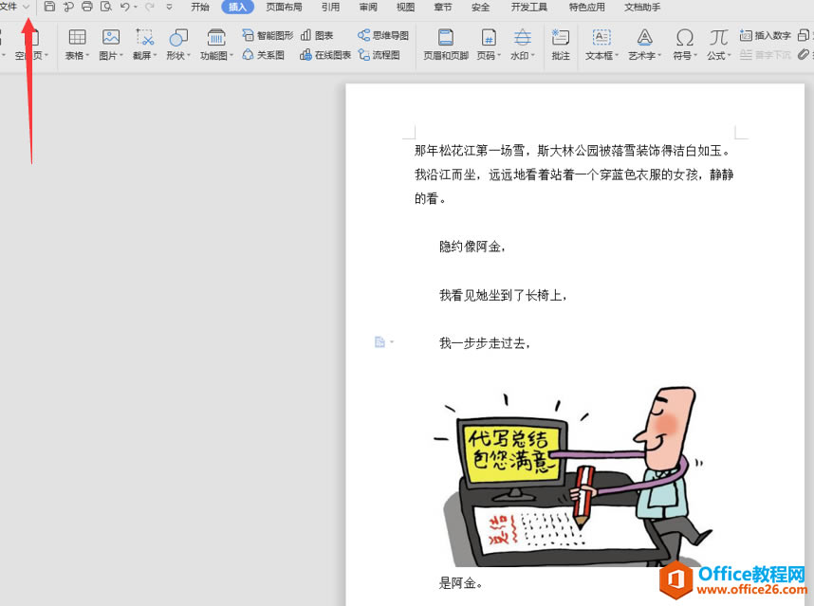The image size is (814, 606).
Task: Click the 艺术字 word art icon
Action: tap(644, 37)
